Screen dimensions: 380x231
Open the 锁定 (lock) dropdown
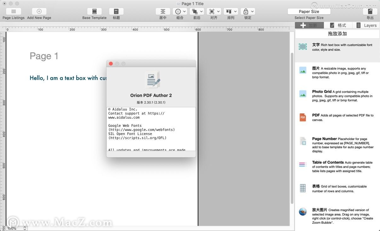pyautogui.click(x=248, y=12)
